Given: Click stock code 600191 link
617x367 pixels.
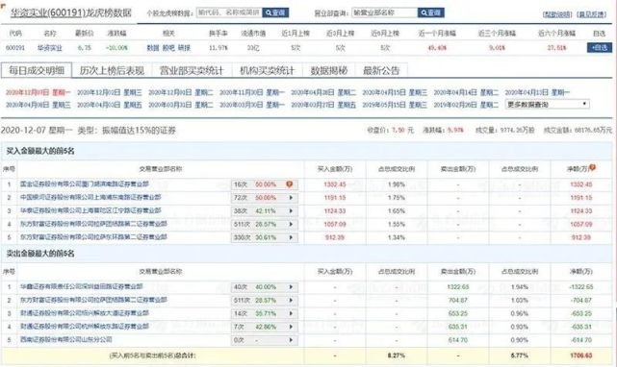Looking at the screenshot, I should pos(15,48).
